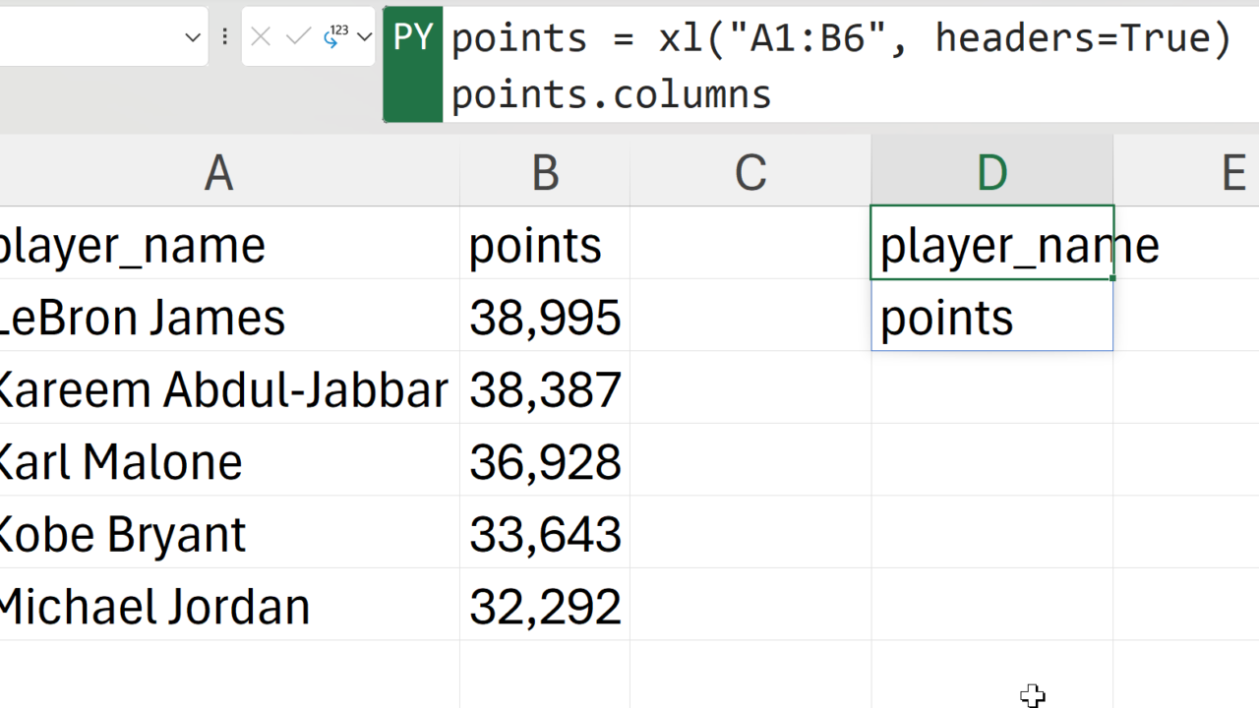The width and height of the screenshot is (1259, 708).
Task: Click the cell with 36,928
Action: pyautogui.click(x=544, y=461)
